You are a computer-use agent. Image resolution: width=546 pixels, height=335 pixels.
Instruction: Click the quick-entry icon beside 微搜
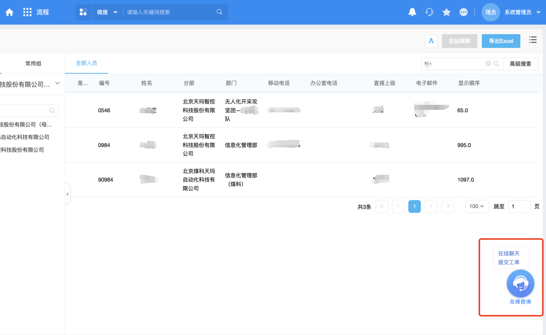pos(83,12)
